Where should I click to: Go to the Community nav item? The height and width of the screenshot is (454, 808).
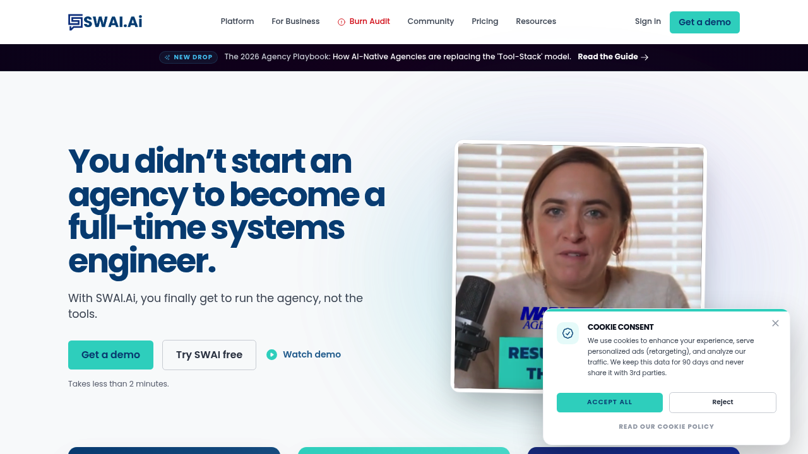tap(431, 21)
